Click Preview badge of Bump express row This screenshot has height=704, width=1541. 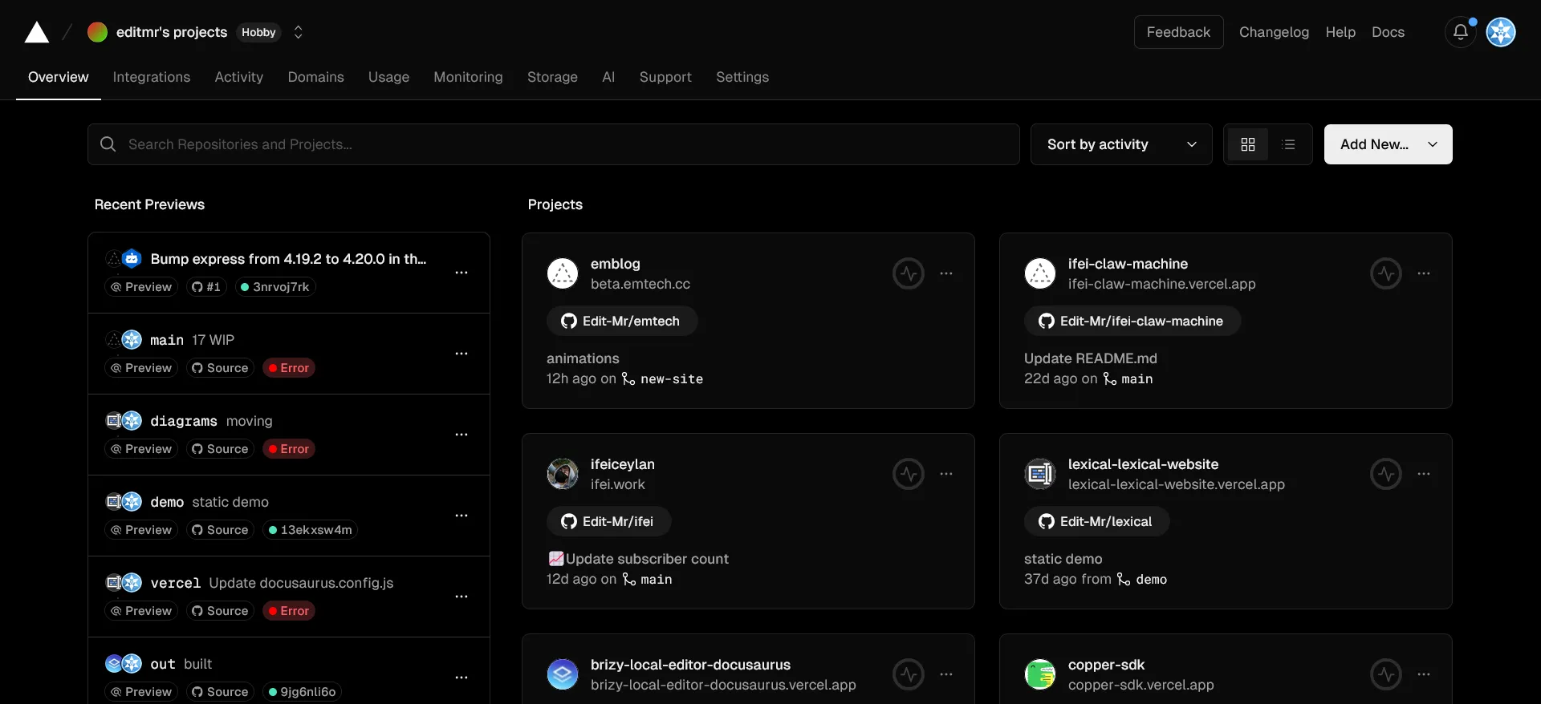141,287
